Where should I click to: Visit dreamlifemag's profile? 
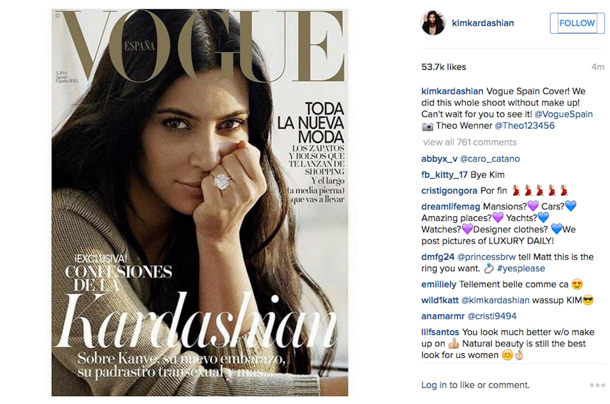point(451,206)
